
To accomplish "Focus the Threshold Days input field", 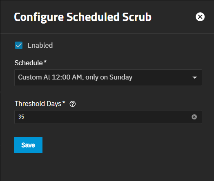I will [108, 117].
